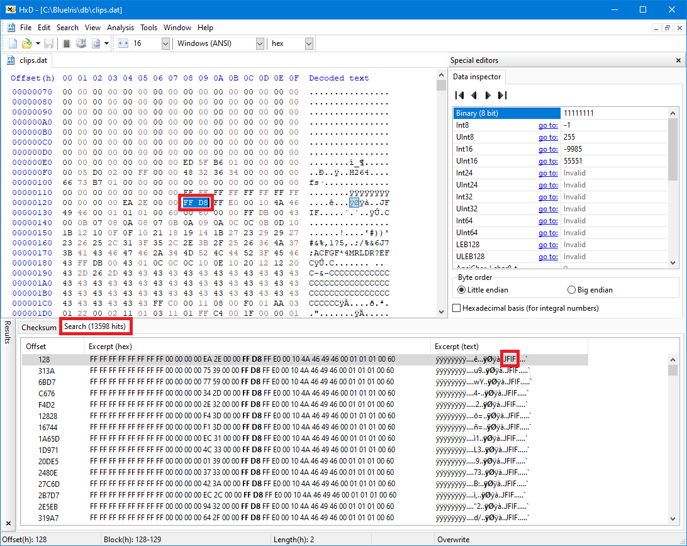The width and height of the screenshot is (687, 546).
Task: Switch to the Checksum results tab
Action: point(39,327)
